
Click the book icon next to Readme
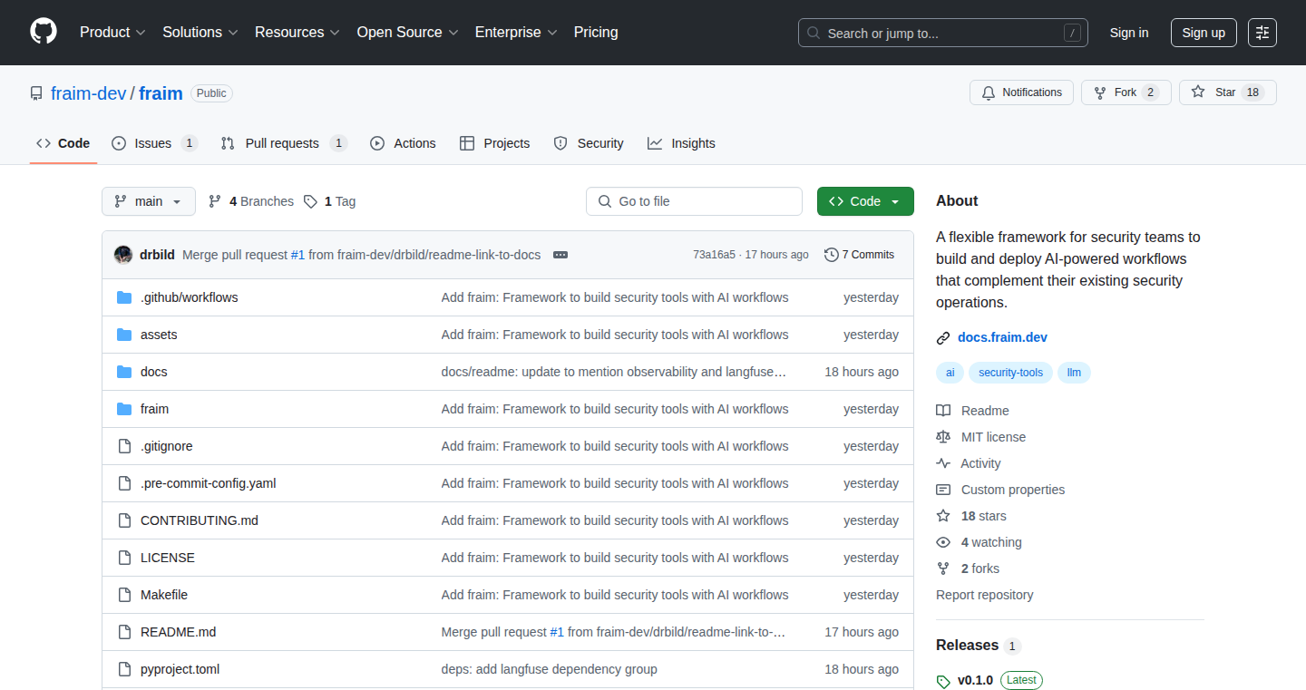[x=943, y=411]
